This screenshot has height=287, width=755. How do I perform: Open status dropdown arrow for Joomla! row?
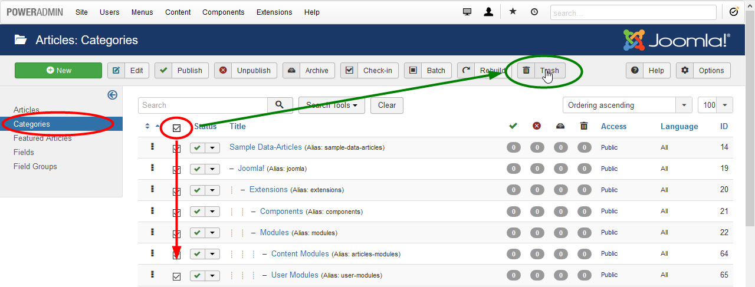(212, 169)
